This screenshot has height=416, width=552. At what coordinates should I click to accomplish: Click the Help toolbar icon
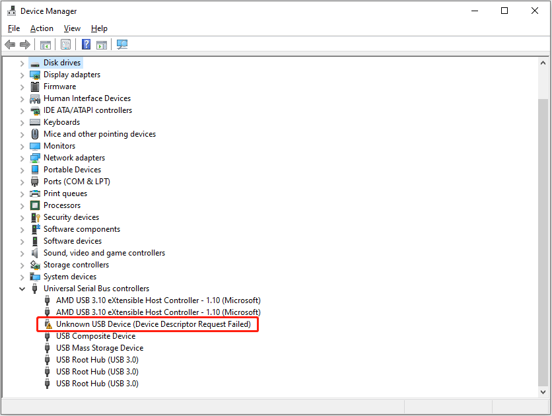(86, 44)
